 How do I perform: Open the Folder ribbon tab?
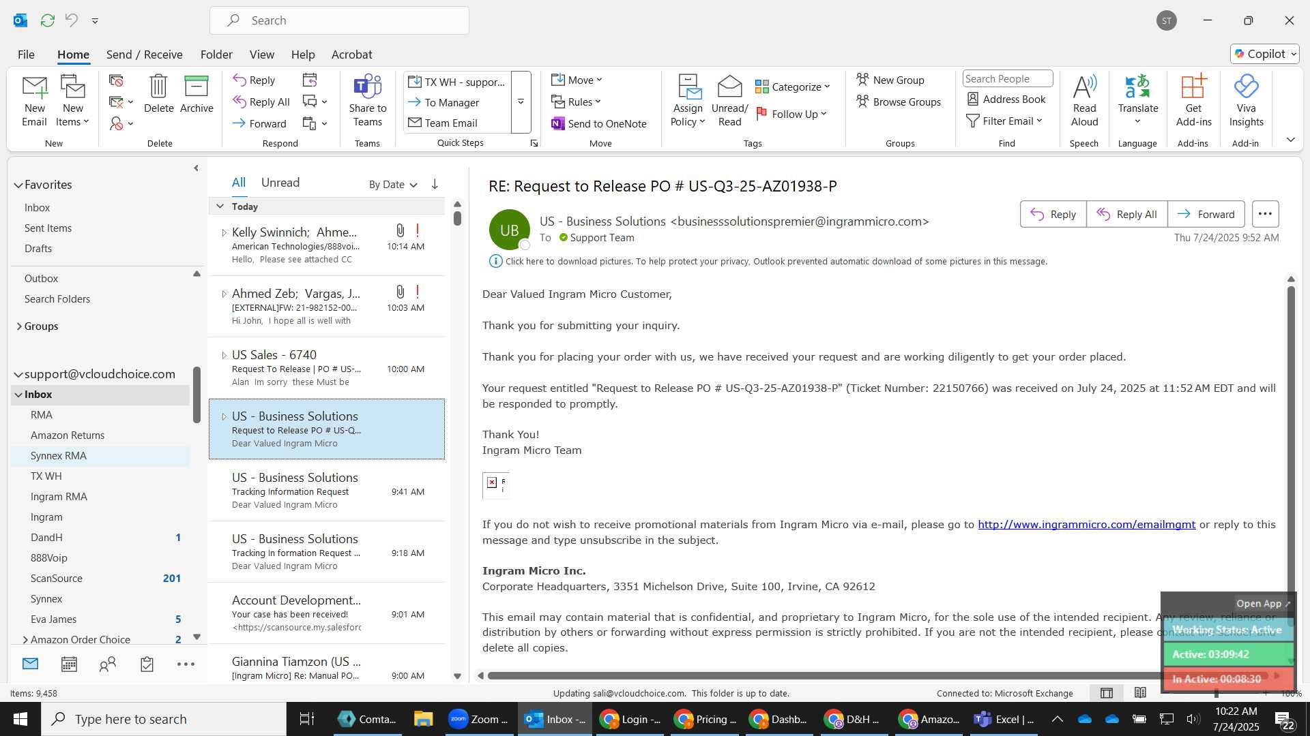216,55
